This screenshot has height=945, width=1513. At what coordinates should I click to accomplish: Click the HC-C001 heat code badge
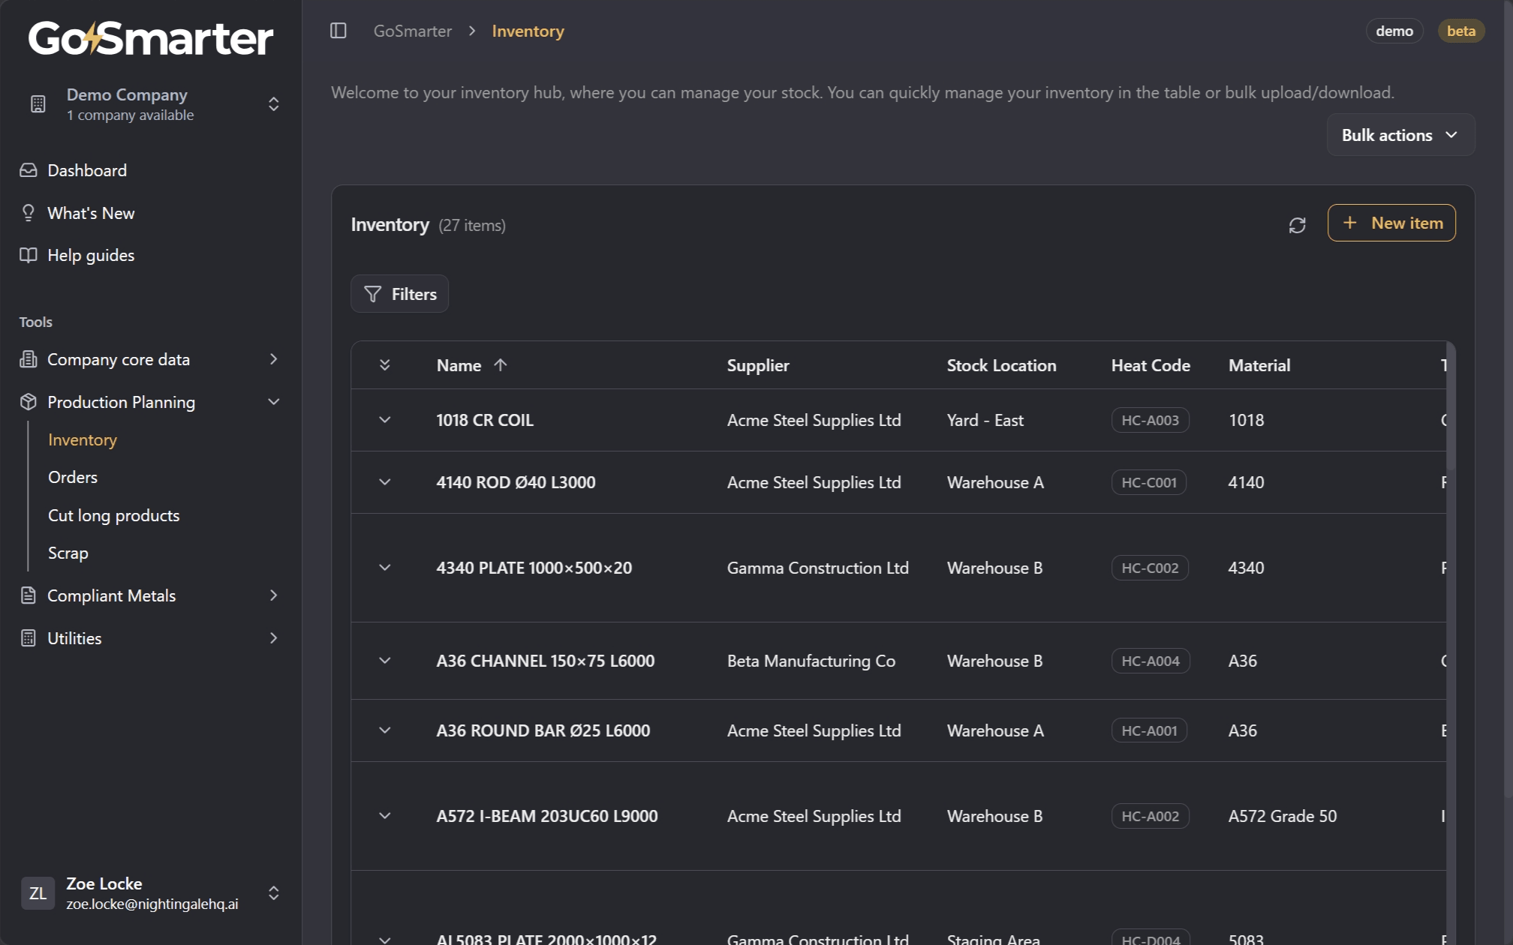(1149, 482)
